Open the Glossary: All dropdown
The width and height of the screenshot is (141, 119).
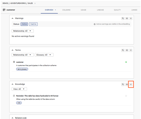tap(44, 55)
